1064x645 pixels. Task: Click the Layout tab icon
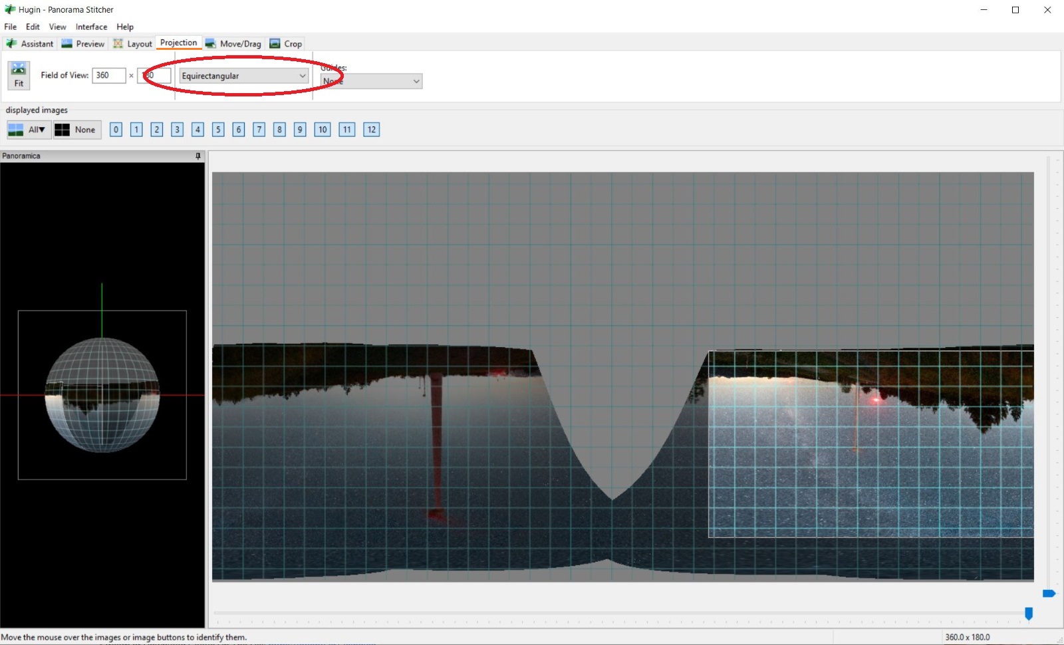(118, 43)
